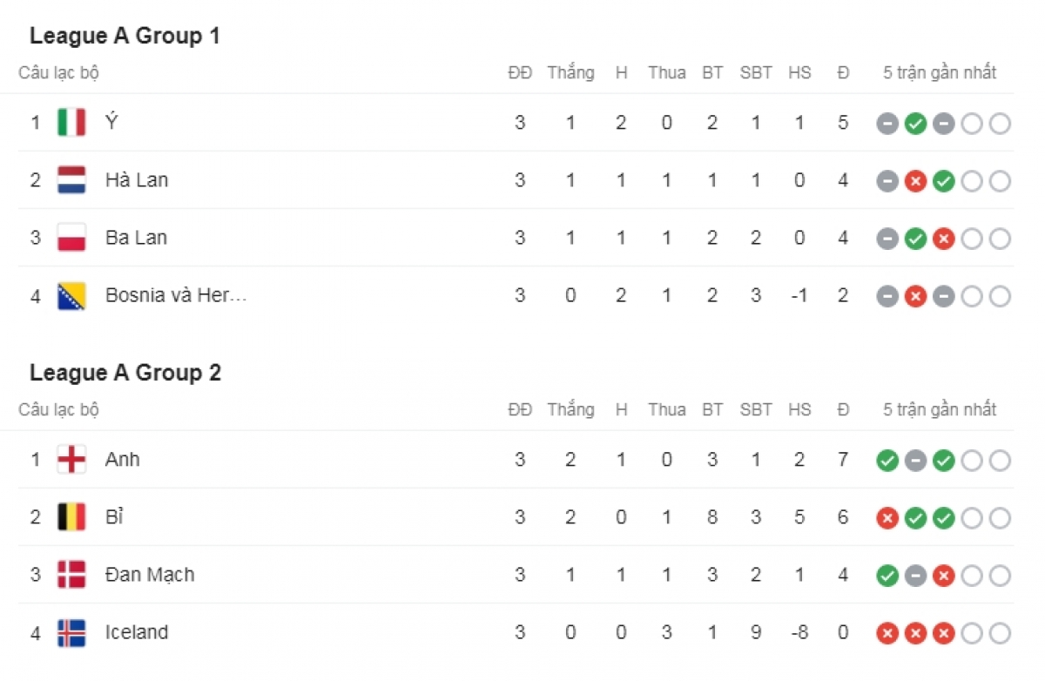The image size is (1045, 681).
Task: Click England's grey draw result icon
Action: [x=915, y=461]
